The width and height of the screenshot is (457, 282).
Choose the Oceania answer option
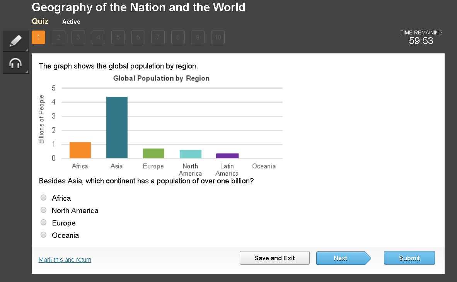pos(43,235)
